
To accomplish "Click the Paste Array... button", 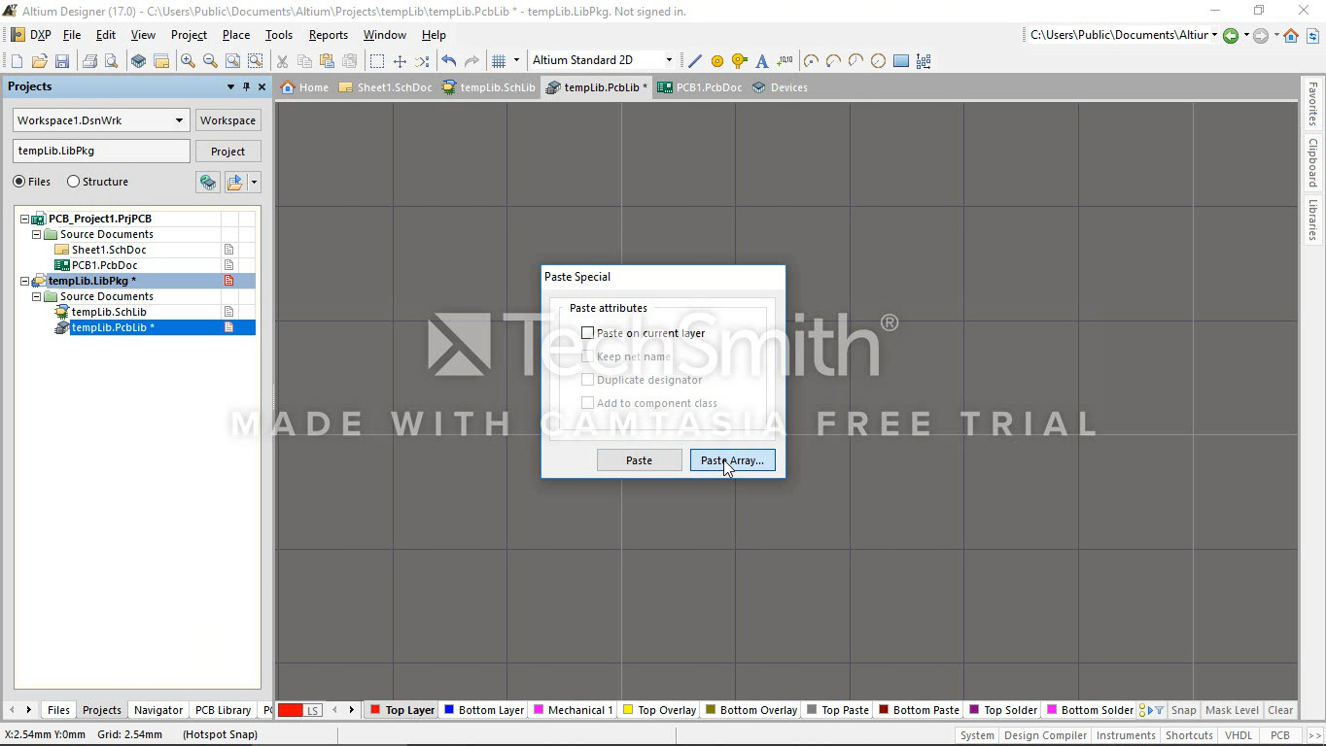I will click(732, 460).
